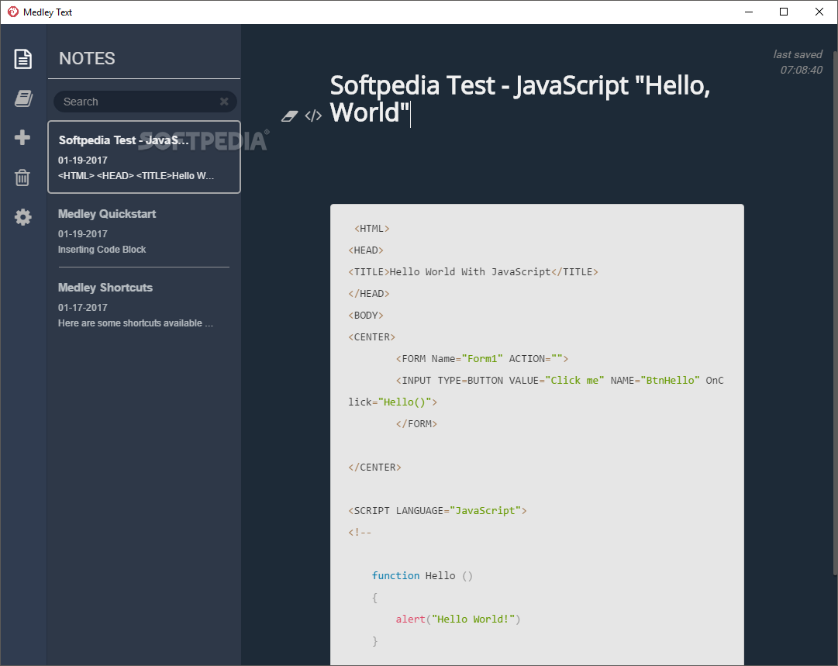Image resolution: width=838 pixels, height=666 pixels.
Task: Click the code block icon beside title
Action: [x=313, y=116]
